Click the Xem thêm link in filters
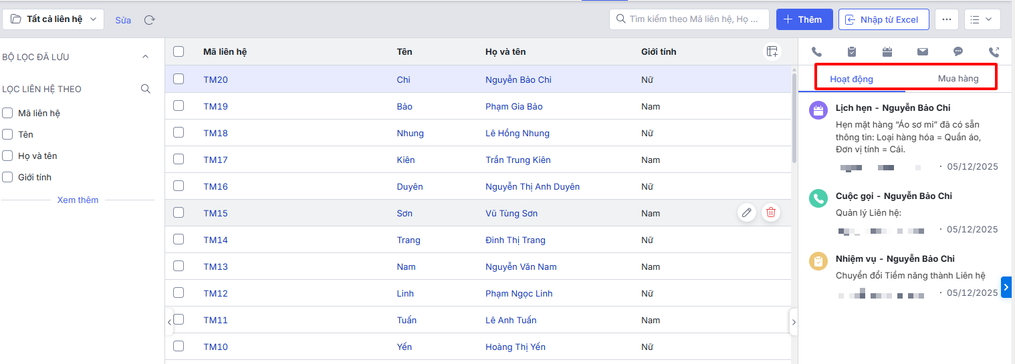The width and height of the screenshot is (1015, 364). (78, 200)
